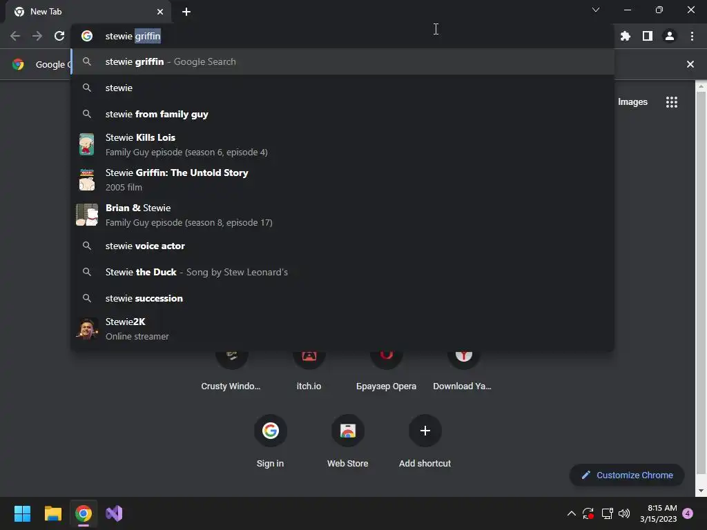
Task: Click Customize Chrome button
Action: (x=627, y=475)
